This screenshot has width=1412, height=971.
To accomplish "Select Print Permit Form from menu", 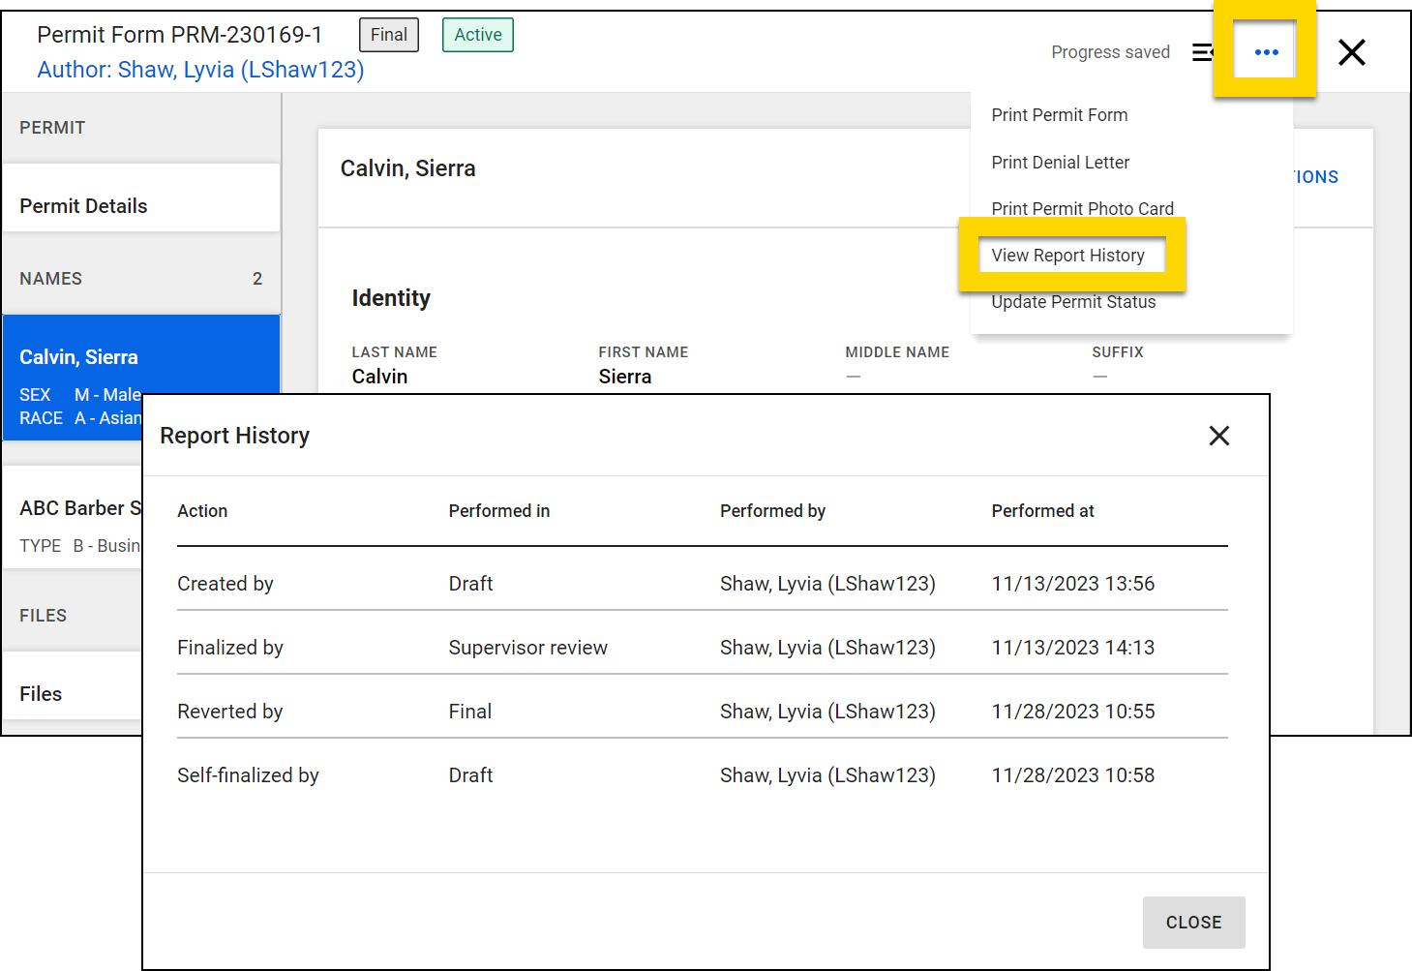I will tap(1059, 115).
